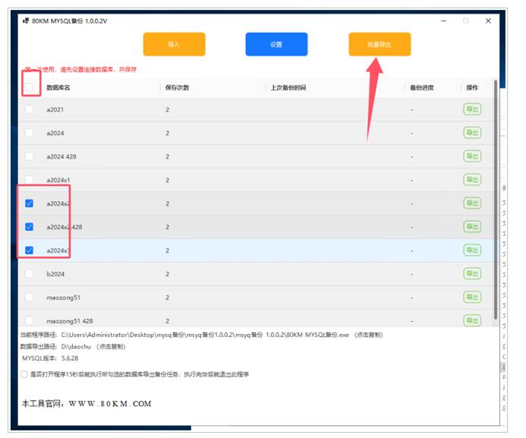Enable the auto-run after 15 seconds checkbox
Image resolution: width=526 pixels, height=438 pixels.
click(x=24, y=374)
